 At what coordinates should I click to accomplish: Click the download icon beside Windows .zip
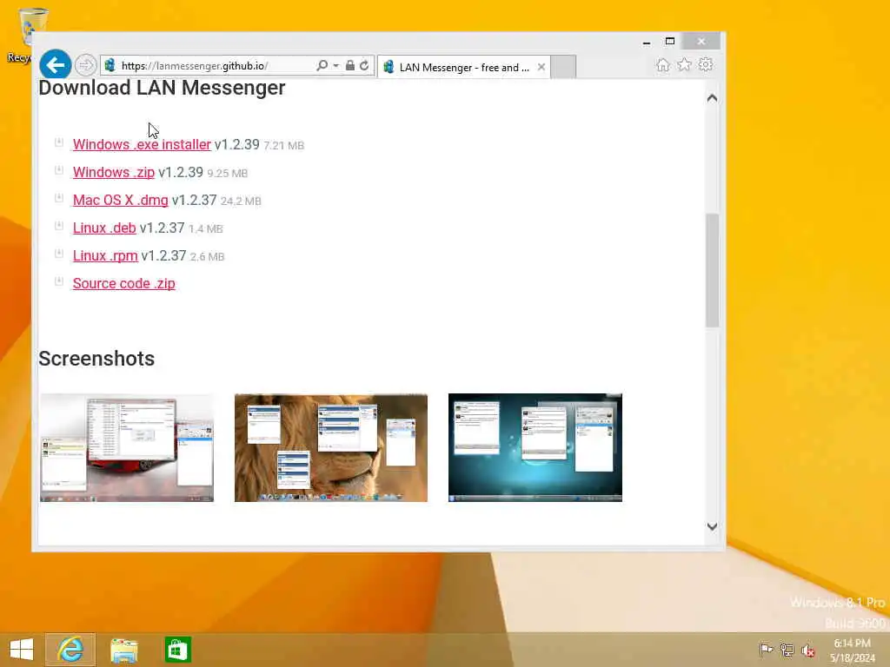pyautogui.click(x=58, y=170)
